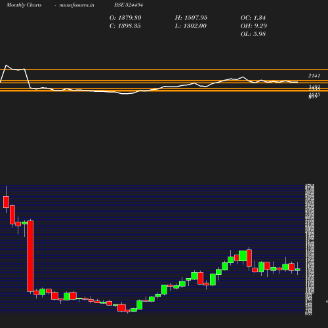The height and width of the screenshot is (328, 328).
Task: Click the OL: 5.98 reading
Action: point(253,34)
